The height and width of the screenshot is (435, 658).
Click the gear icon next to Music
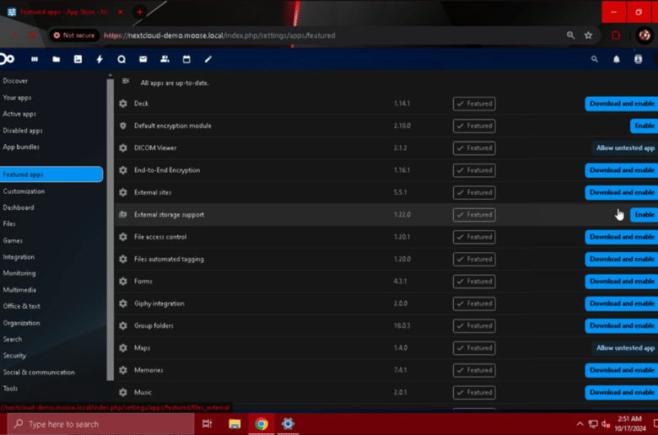123,392
